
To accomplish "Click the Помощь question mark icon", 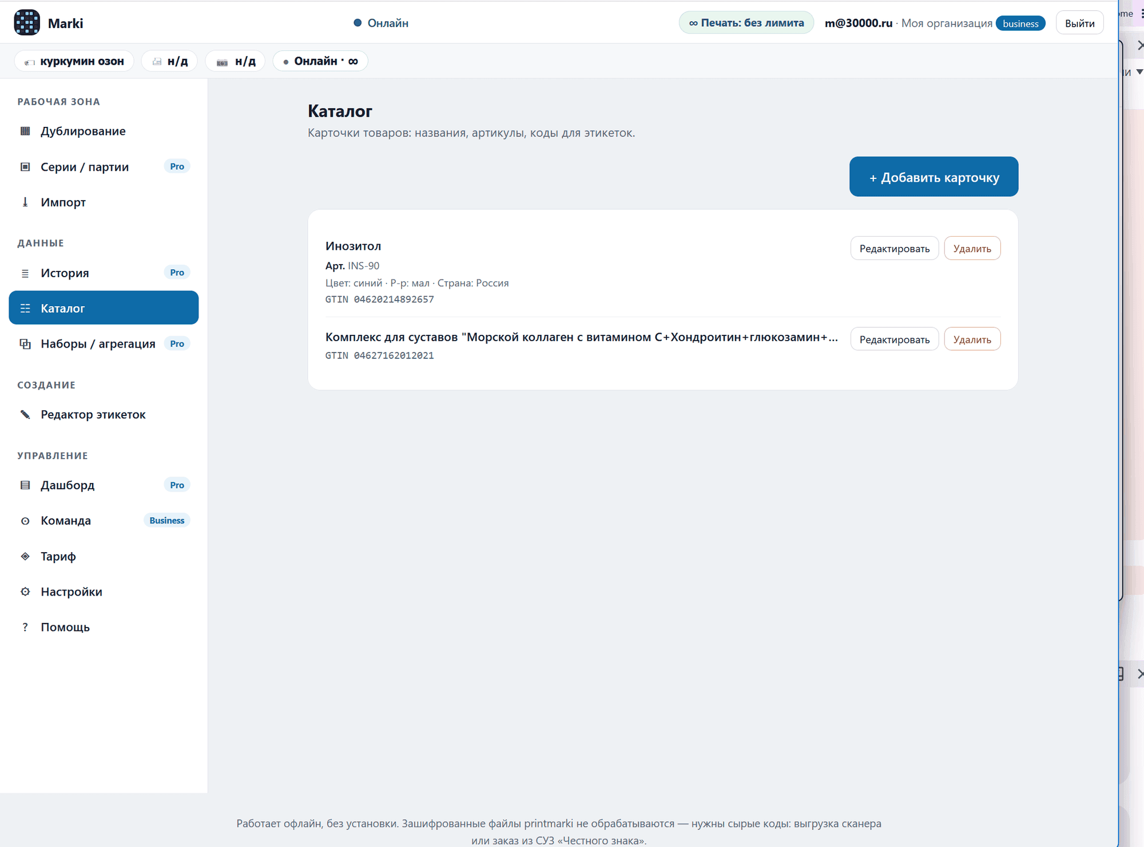I will pos(25,627).
